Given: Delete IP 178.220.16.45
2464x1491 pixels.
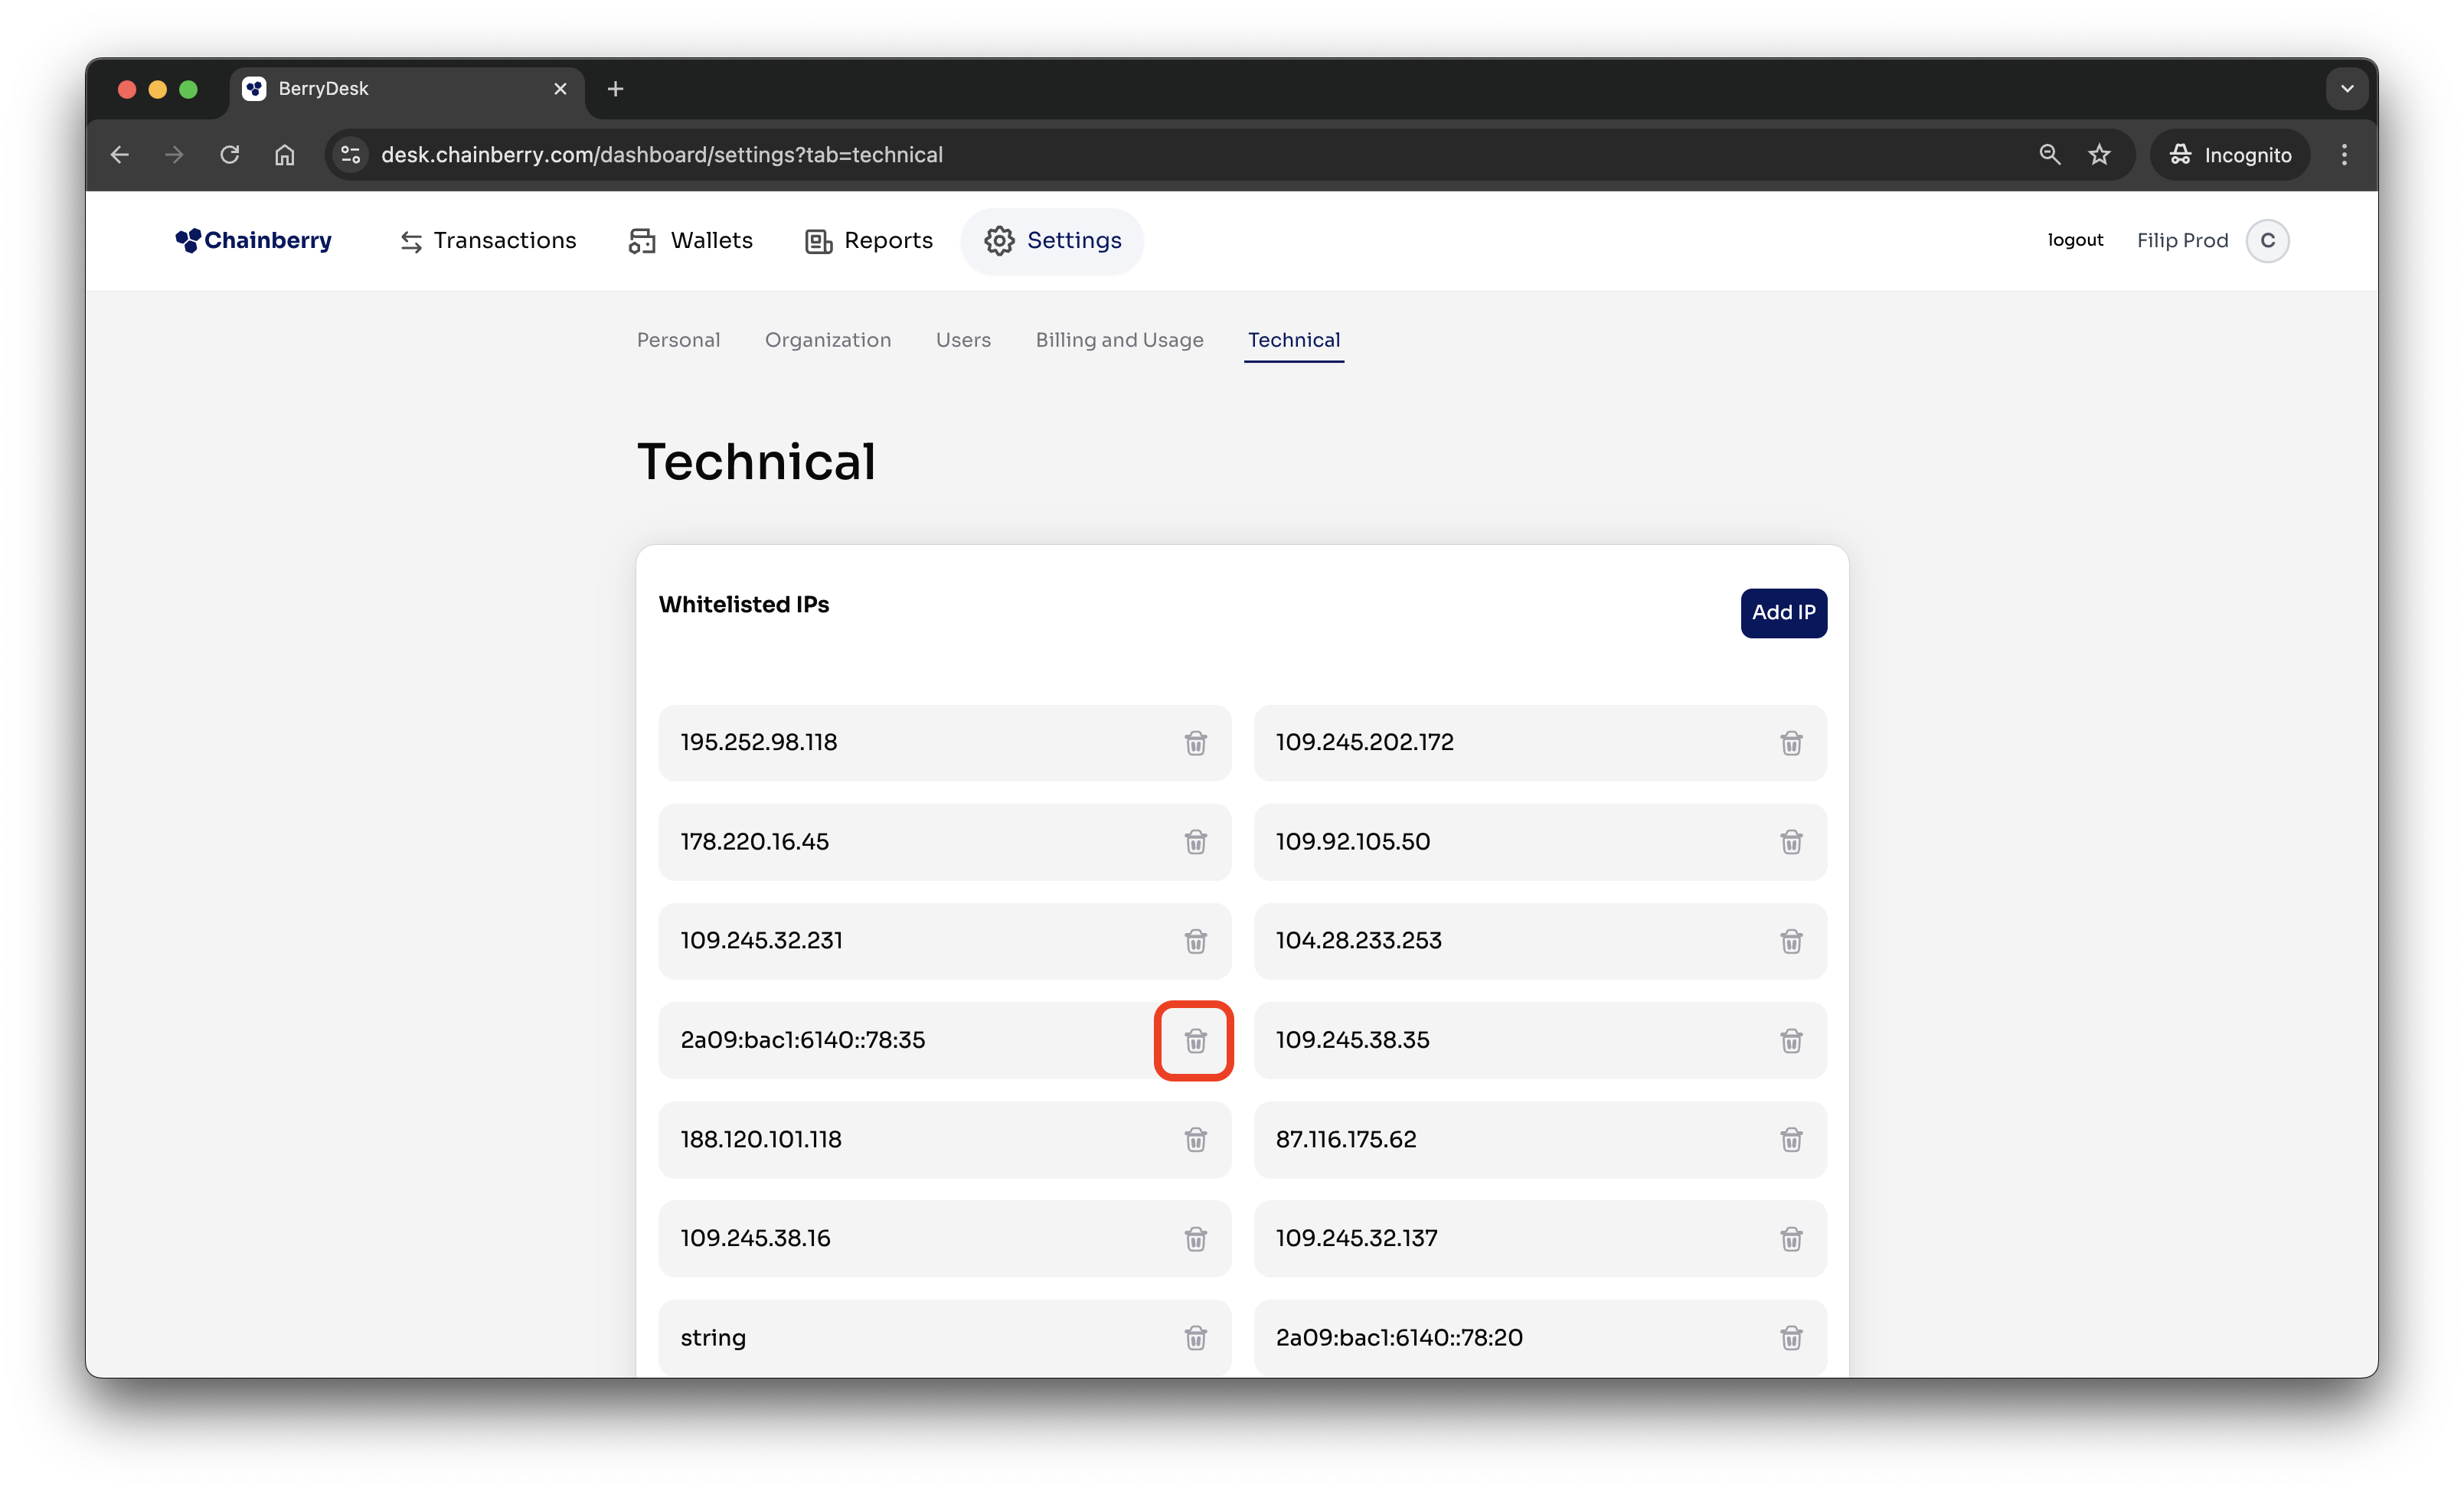Looking at the screenshot, I should [1195, 841].
